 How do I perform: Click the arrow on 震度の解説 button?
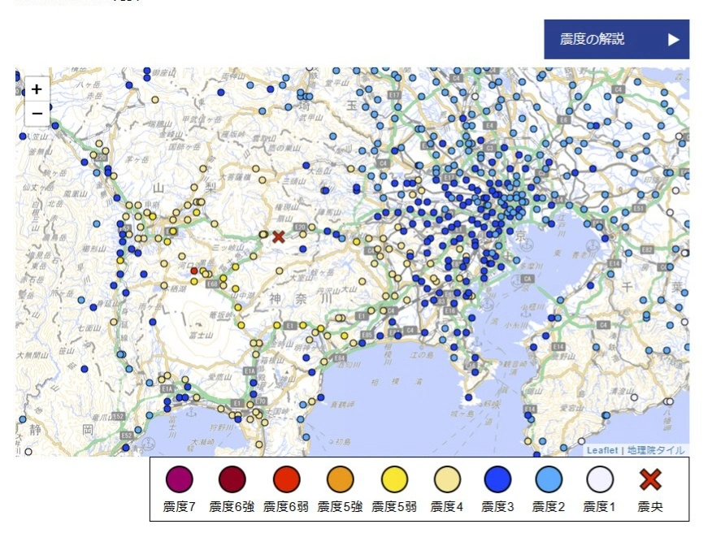tap(674, 40)
